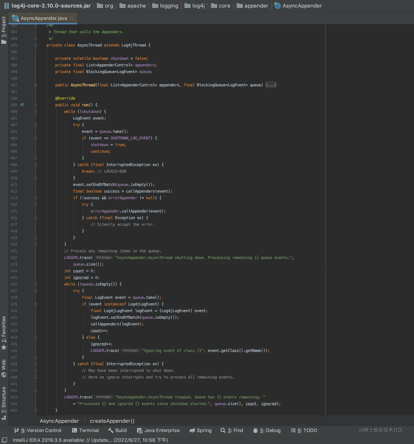
Task: Click the AsyncAppender class icon in navigation bar
Action: point(277,6)
